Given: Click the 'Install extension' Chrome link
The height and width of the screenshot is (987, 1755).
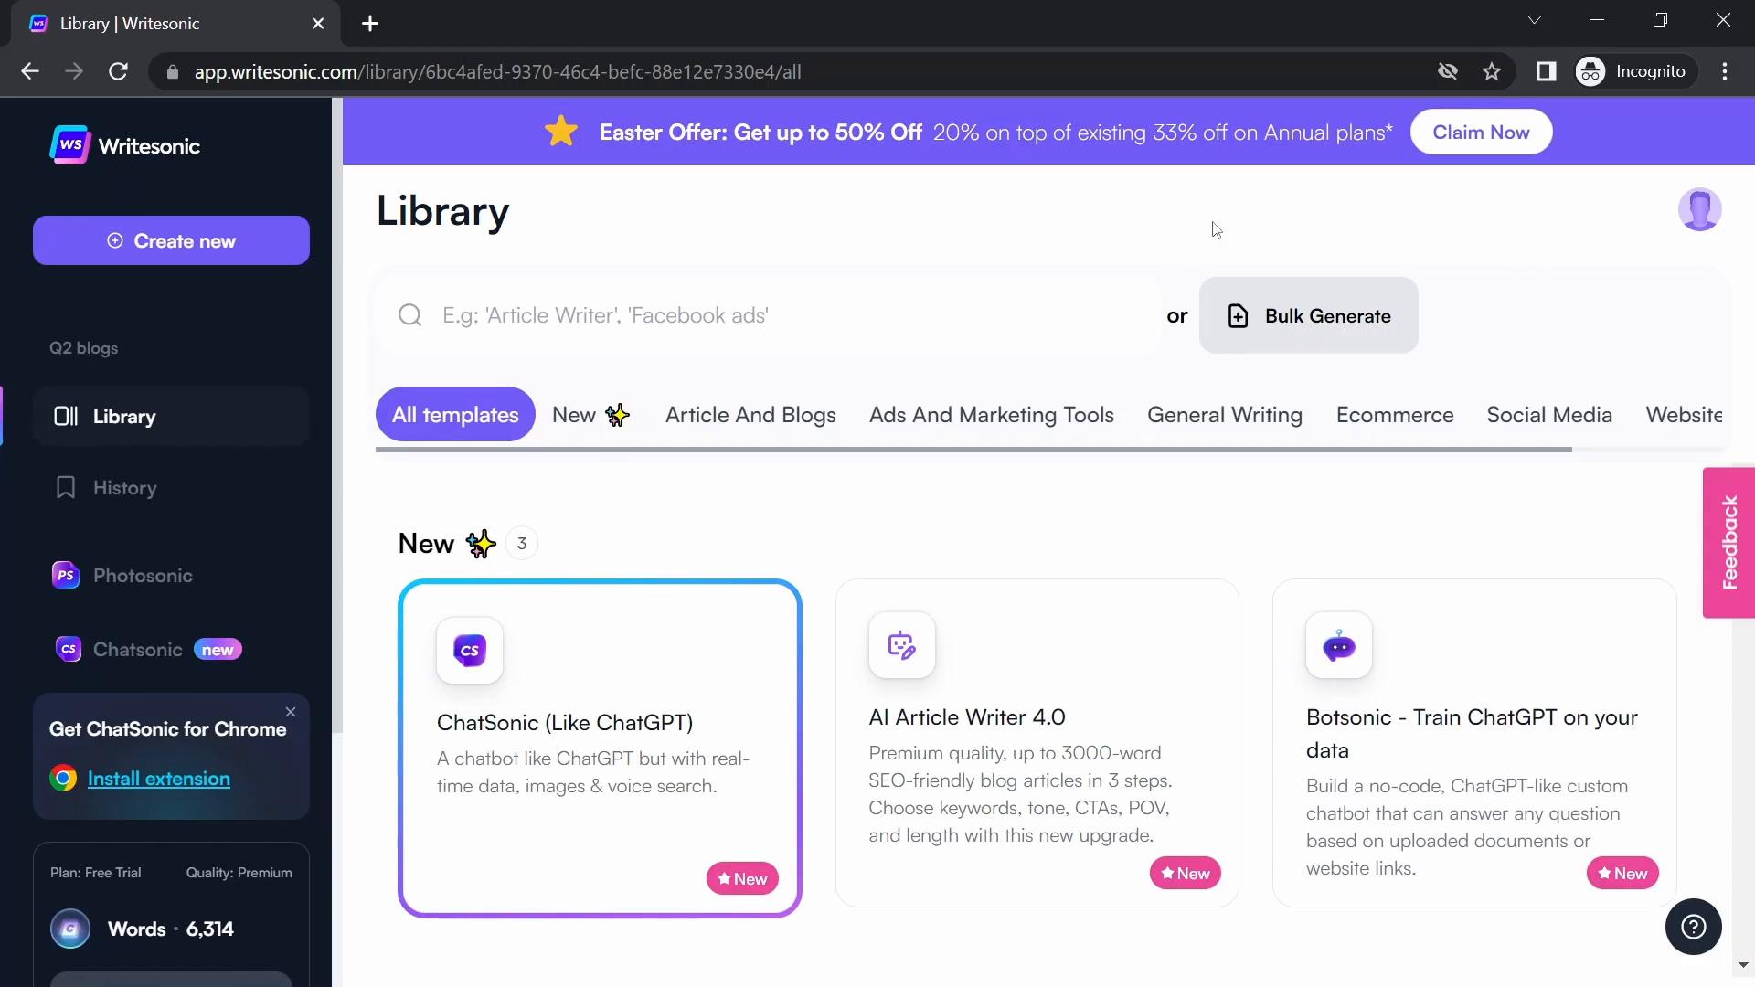Looking at the screenshot, I should (159, 779).
